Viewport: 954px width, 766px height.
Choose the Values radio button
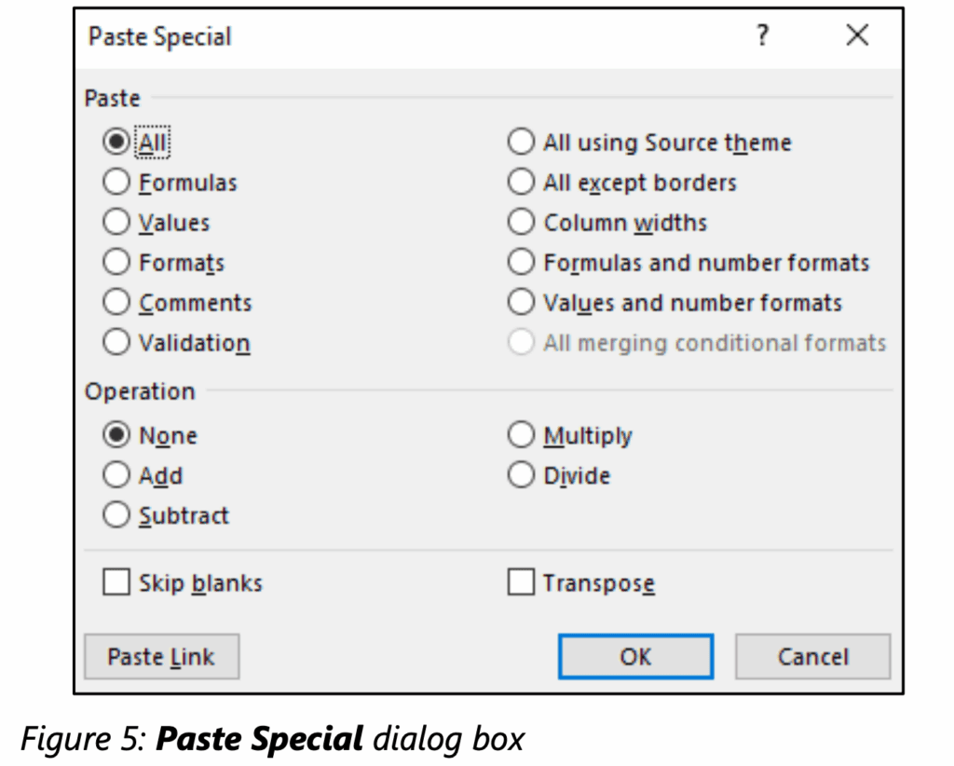(x=116, y=223)
